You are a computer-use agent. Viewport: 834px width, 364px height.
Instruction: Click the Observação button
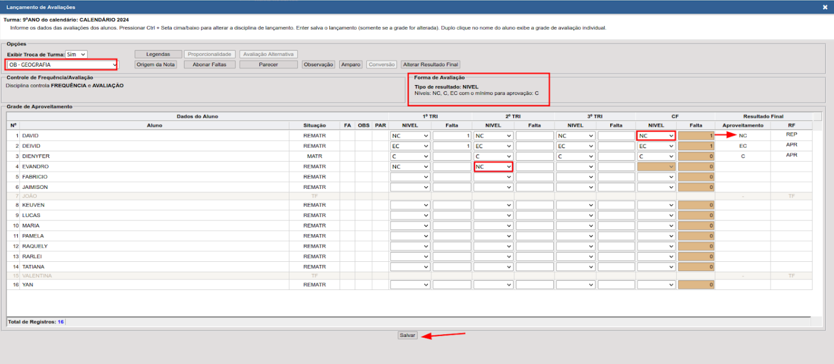coord(318,65)
